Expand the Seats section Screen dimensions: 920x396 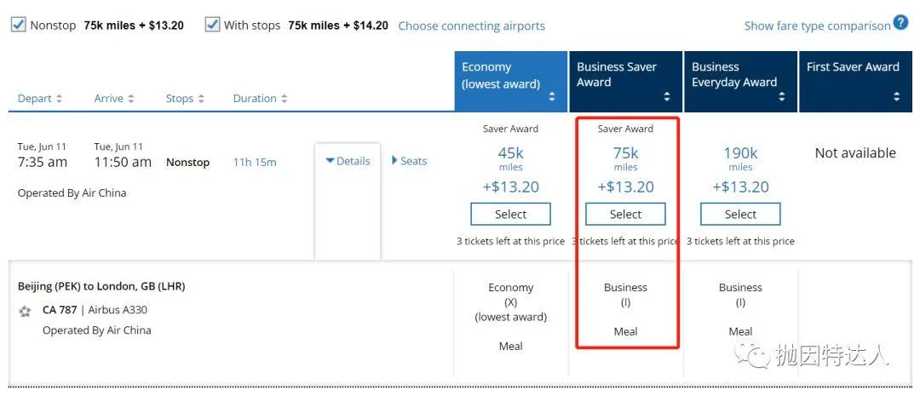[x=409, y=161]
